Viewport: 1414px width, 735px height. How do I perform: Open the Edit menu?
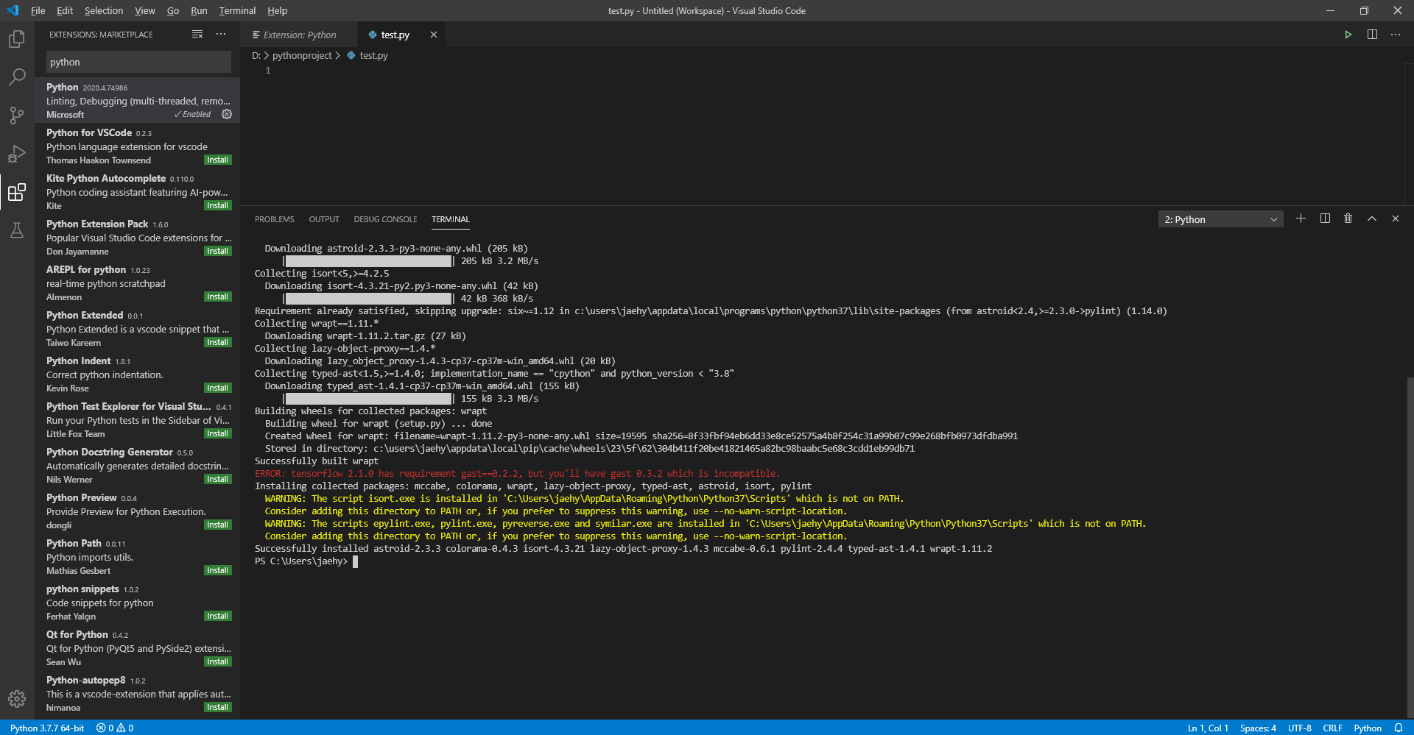click(65, 10)
